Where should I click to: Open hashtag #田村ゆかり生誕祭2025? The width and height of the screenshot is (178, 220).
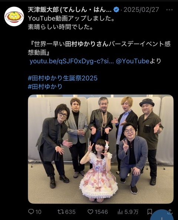tap(63, 78)
